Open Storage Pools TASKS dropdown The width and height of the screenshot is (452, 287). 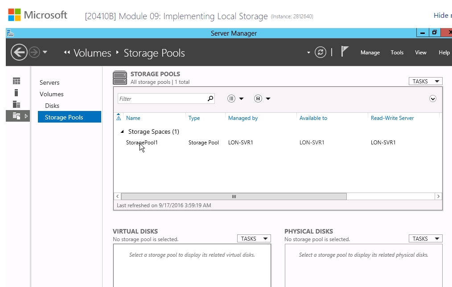pos(426,81)
